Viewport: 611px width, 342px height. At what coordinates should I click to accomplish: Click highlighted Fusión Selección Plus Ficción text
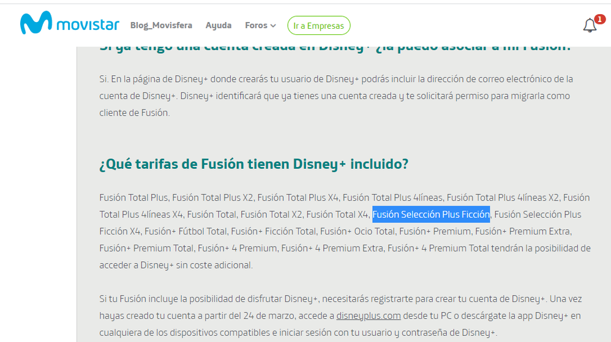[x=431, y=215]
